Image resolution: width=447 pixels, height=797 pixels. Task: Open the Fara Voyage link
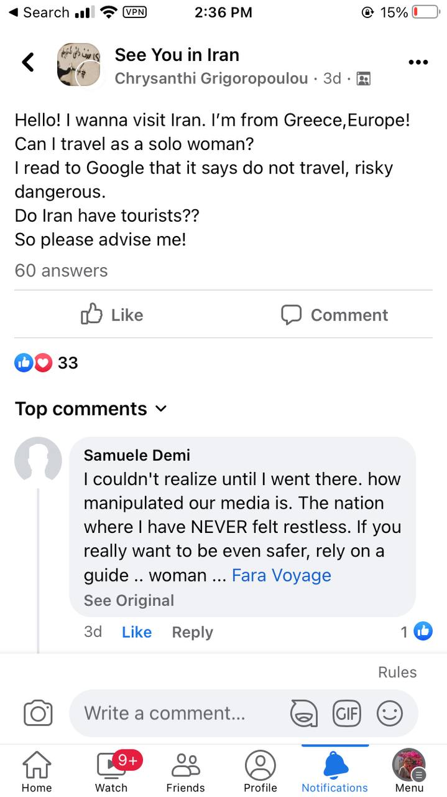[281, 575]
